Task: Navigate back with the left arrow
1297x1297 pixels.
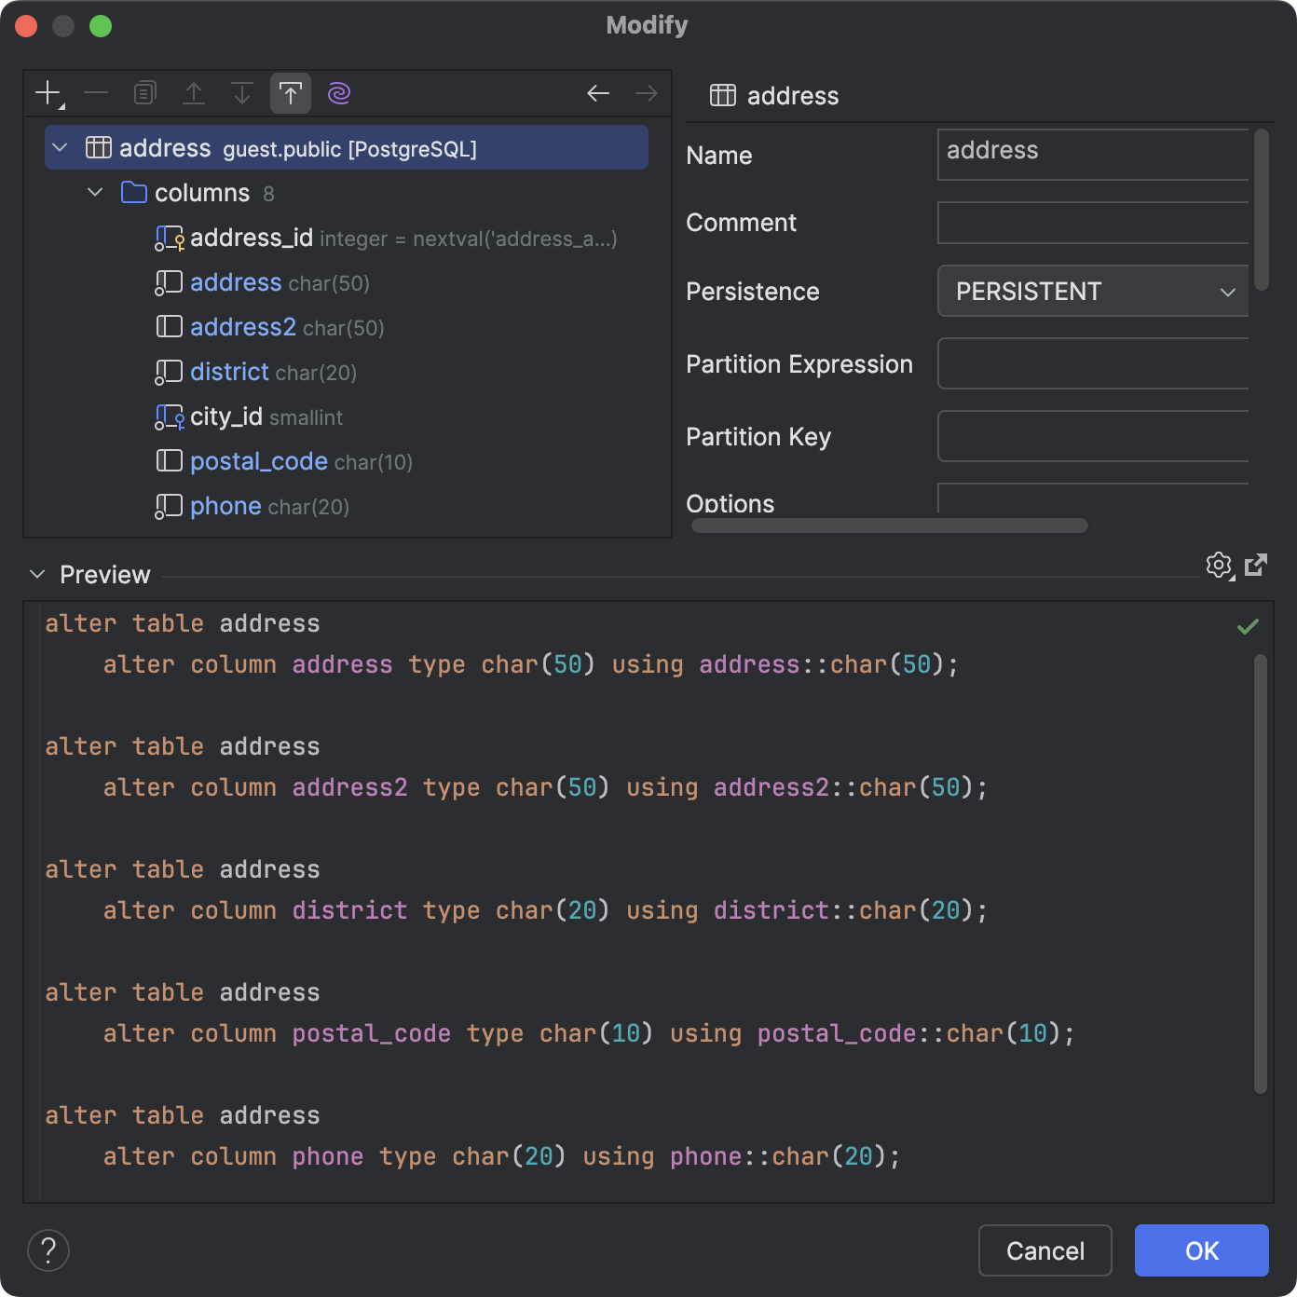Action: tap(598, 93)
